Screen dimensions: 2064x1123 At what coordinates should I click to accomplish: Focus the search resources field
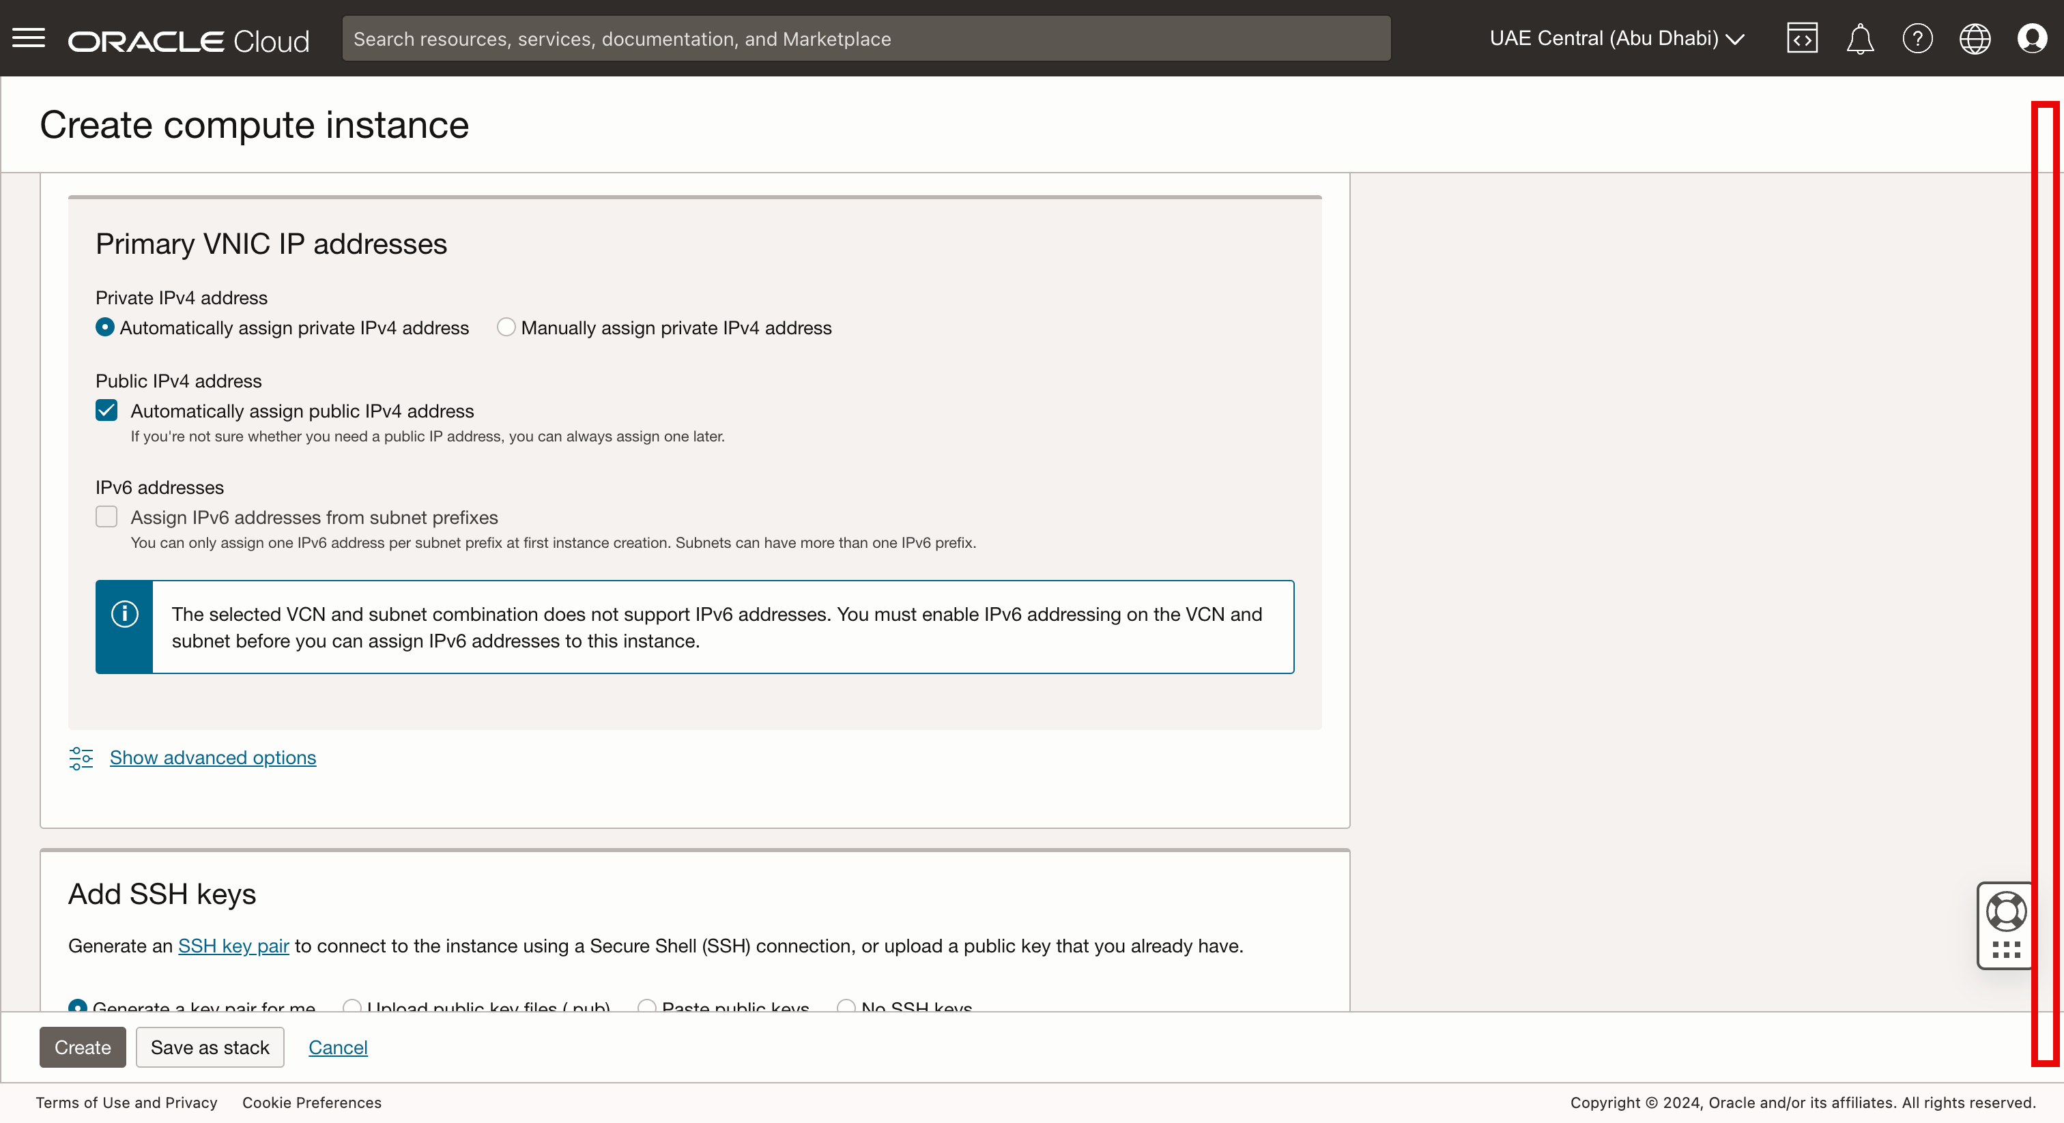coord(865,38)
